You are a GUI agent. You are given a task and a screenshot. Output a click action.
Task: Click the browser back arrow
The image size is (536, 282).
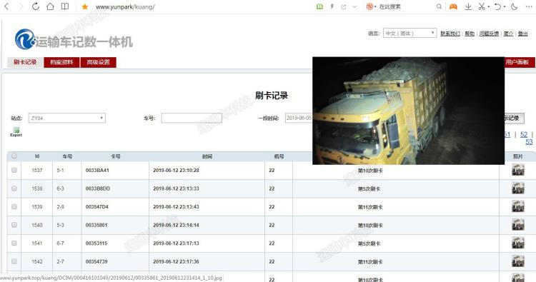(x=6, y=6)
